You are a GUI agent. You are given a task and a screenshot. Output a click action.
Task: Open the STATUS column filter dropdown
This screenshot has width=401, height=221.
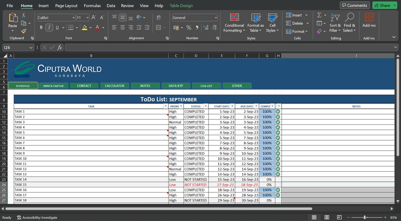pos(206,106)
